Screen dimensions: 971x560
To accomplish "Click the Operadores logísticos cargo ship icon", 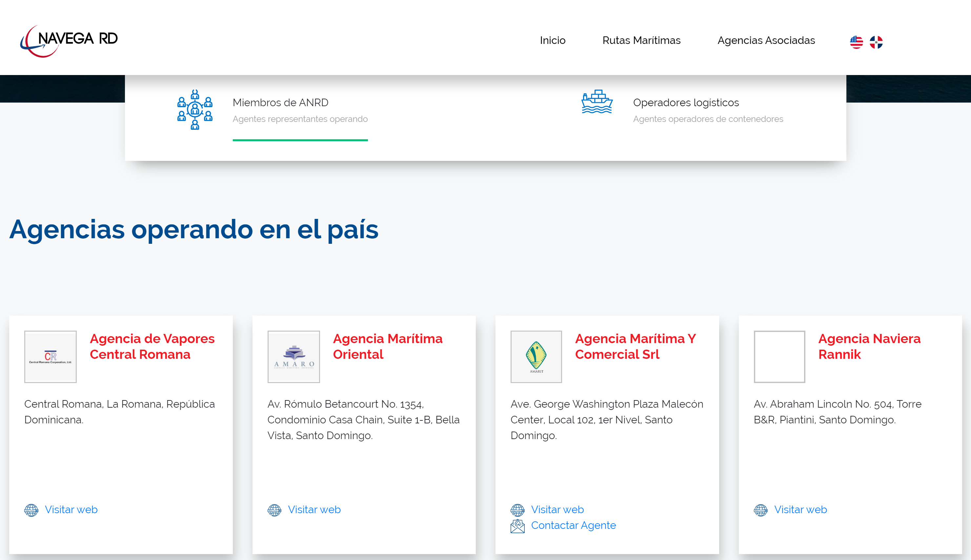I will 597,102.
